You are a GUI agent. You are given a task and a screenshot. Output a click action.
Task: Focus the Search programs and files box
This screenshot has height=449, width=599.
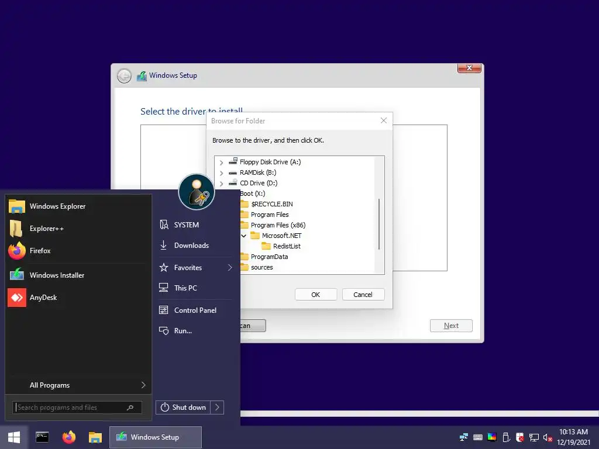pyautogui.click(x=77, y=407)
